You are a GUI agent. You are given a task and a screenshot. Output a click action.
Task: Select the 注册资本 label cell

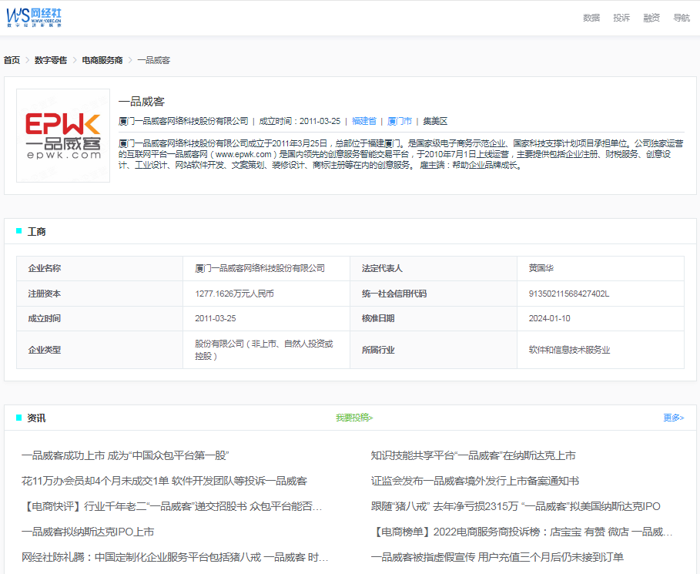click(99, 294)
